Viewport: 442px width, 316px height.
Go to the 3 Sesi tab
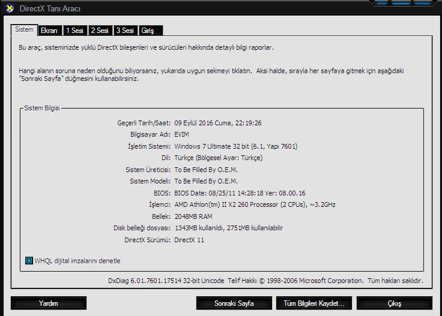(x=125, y=31)
